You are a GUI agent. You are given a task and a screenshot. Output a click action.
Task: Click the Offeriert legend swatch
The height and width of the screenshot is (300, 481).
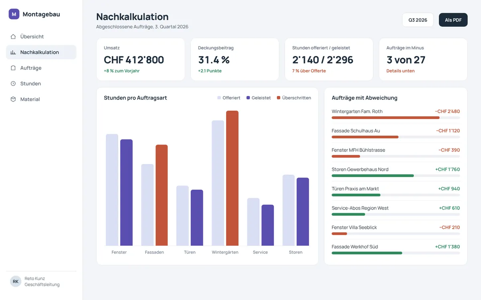click(219, 98)
